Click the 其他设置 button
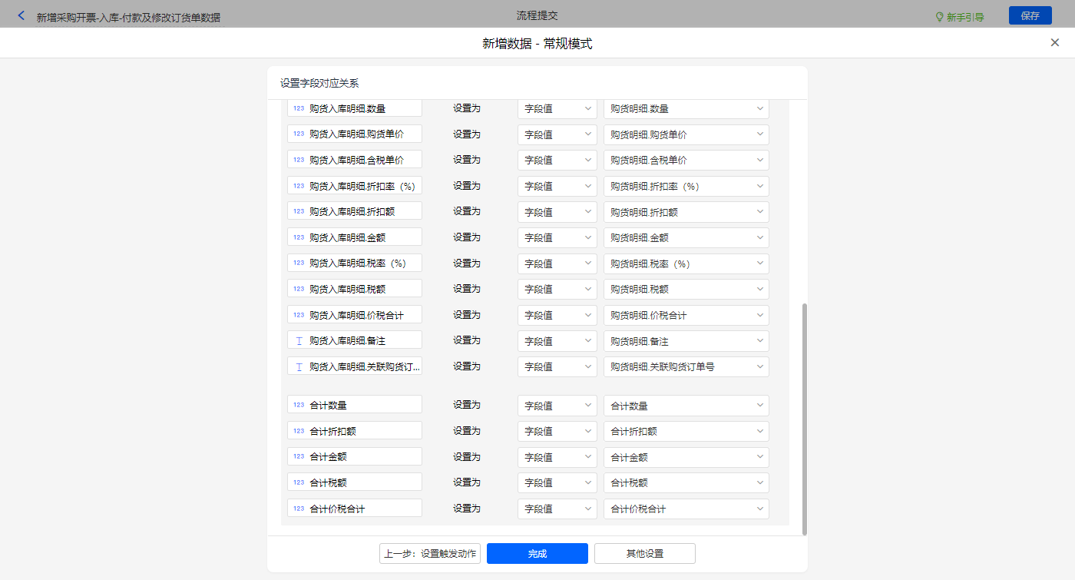 pyautogui.click(x=644, y=554)
